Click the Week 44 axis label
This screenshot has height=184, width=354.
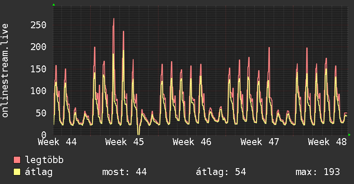[x=57, y=142]
